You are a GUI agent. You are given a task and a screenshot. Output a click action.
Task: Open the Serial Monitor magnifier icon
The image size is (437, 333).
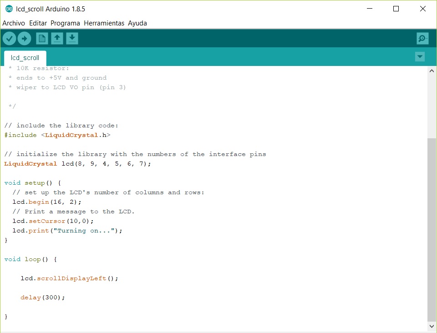pos(422,38)
